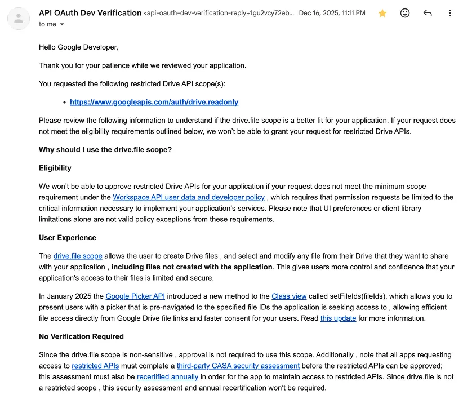Click the 'recertified annually' link
The width and height of the screenshot is (463, 399).
[x=167, y=376]
